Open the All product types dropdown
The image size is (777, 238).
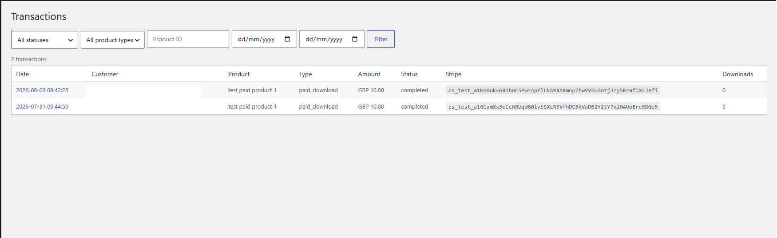[x=113, y=40]
